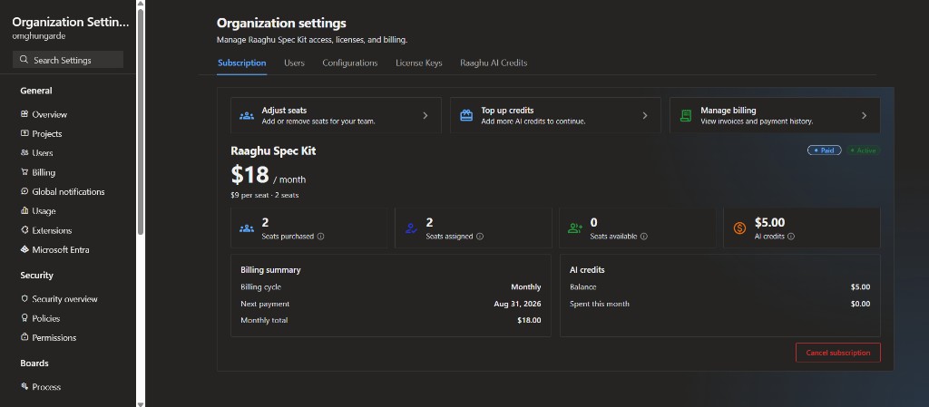This screenshot has height=407, width=929.
Task: Click the Overview icon in sidebar
Action: click(24, 114)
